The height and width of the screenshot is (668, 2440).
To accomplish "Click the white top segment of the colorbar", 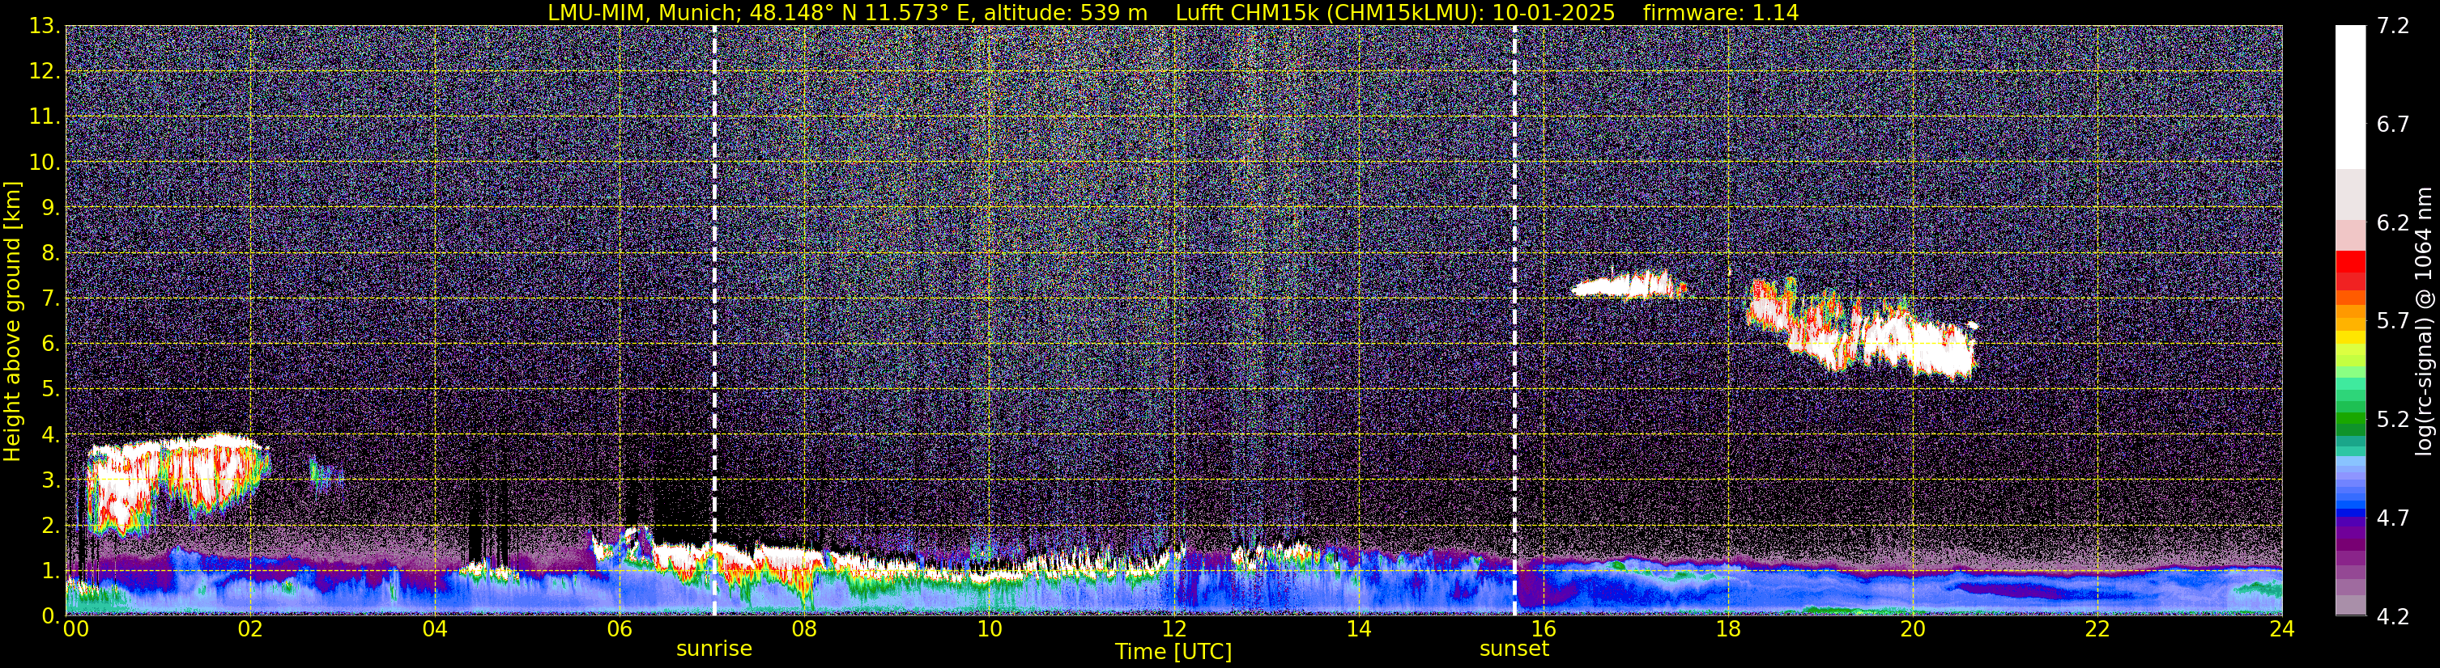I will pos(2350,98).
